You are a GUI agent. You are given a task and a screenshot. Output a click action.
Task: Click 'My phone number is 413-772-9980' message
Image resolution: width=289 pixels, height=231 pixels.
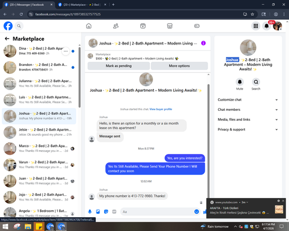pos(132,196)
